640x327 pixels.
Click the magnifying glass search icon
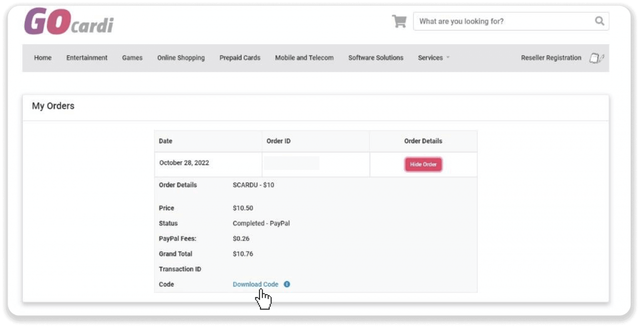pos(599,21)
